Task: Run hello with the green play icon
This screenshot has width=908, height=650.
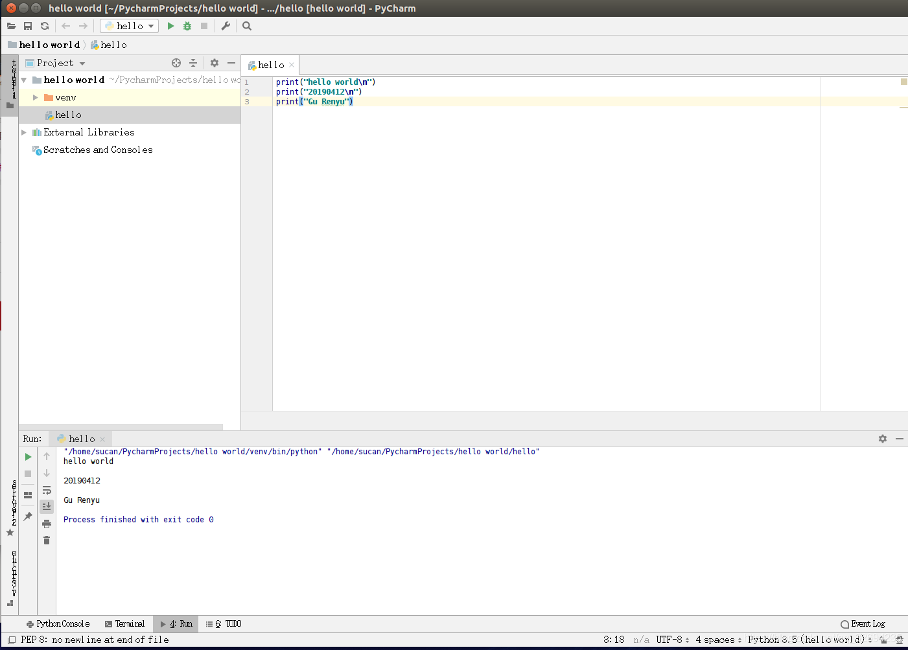Action: [x=170, y=26]
